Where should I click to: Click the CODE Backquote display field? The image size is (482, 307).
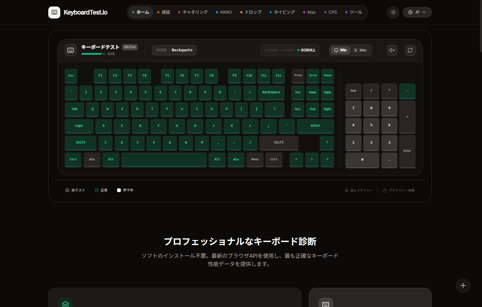(x=174, y=50)
